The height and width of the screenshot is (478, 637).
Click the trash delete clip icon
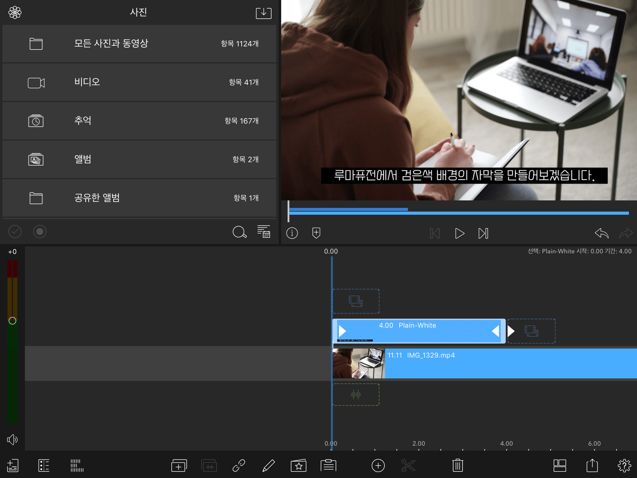pyautogui.click(x=458, y=466)
